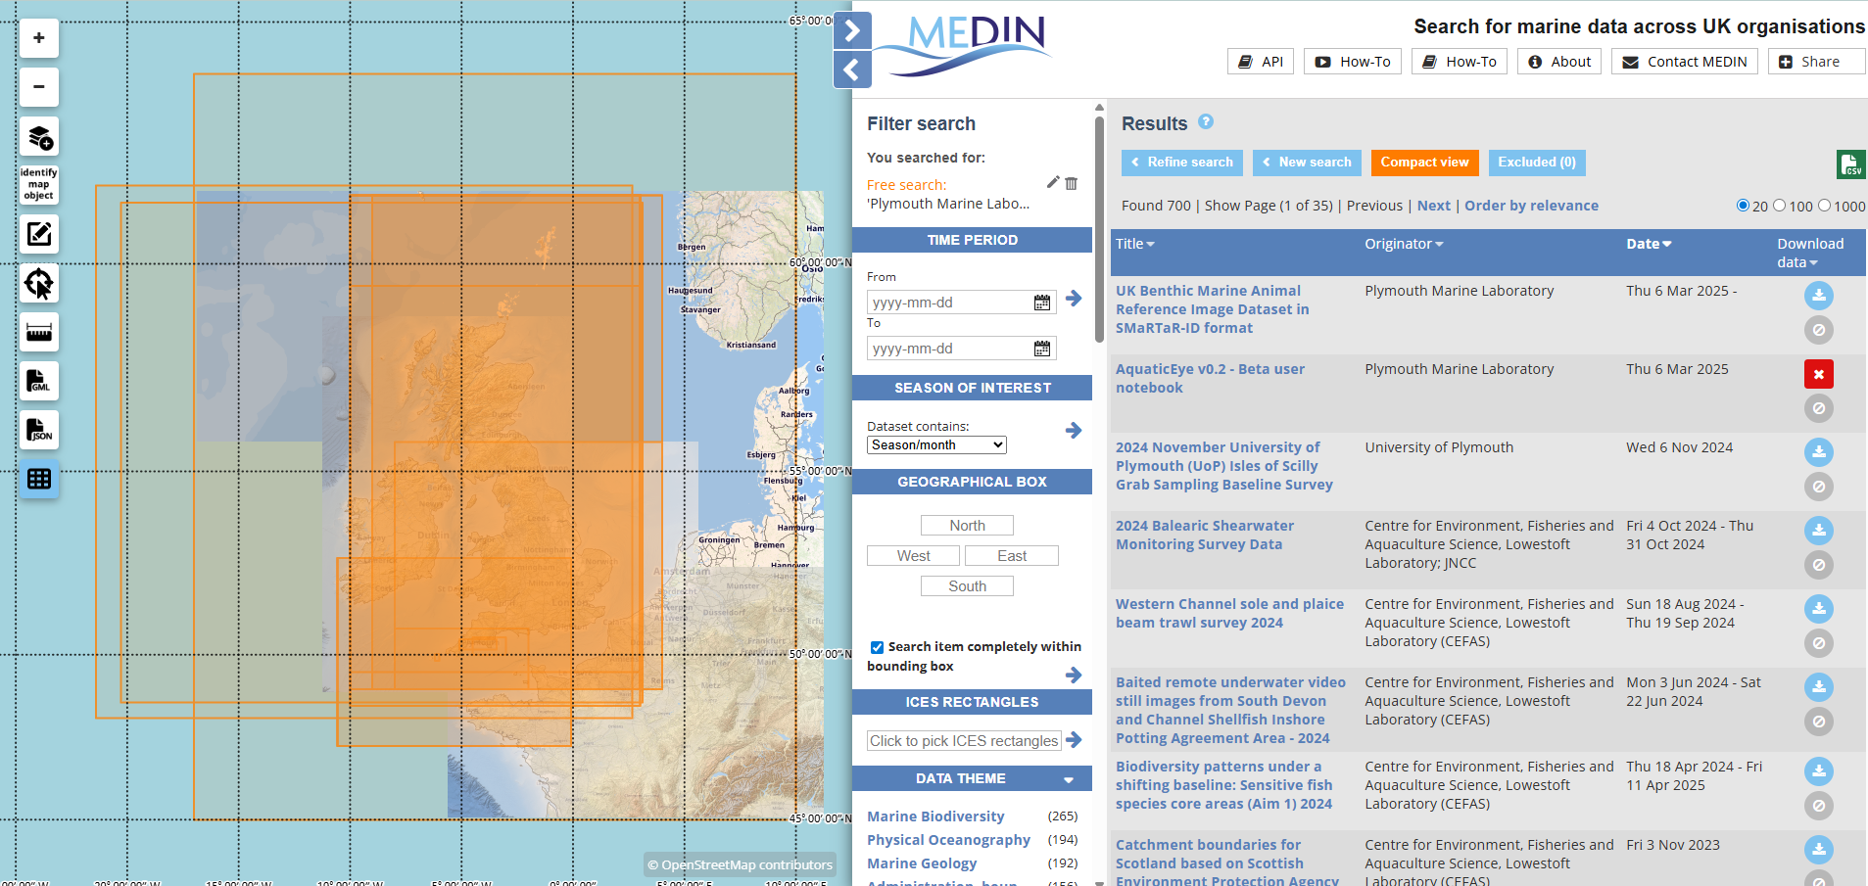
Task: Filter by Physical Oceanography theme
Action: tap(948, 840)
